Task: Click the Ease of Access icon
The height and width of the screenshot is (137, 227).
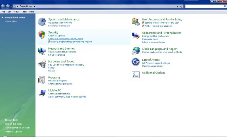Action: click(136, 62)
